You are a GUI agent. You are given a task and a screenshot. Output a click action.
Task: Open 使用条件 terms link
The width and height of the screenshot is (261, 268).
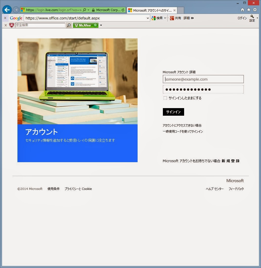tap(53, 189)
